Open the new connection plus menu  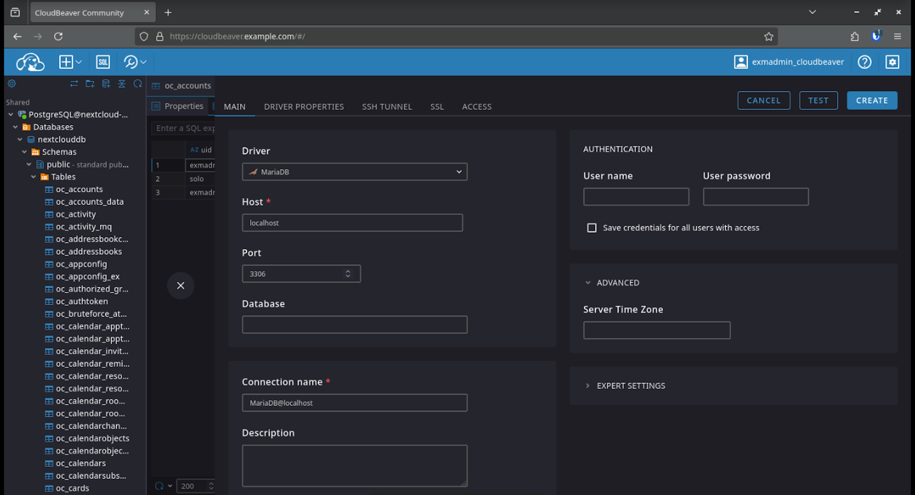click(x=70, y=62)
